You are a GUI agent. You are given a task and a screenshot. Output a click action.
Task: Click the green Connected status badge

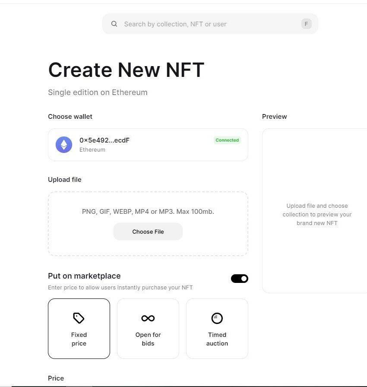click(x=227, y=140)
